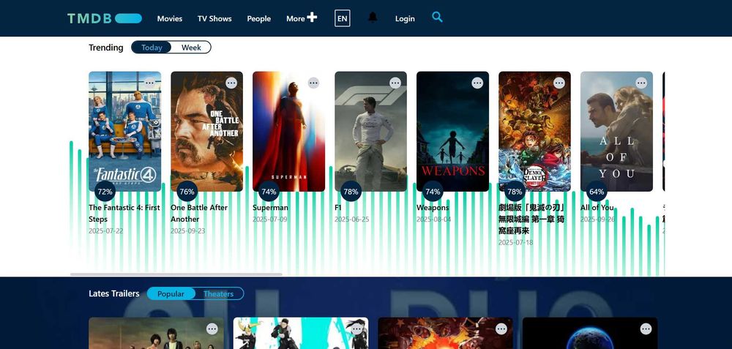Click the notification bell icon

coord(373,18)
